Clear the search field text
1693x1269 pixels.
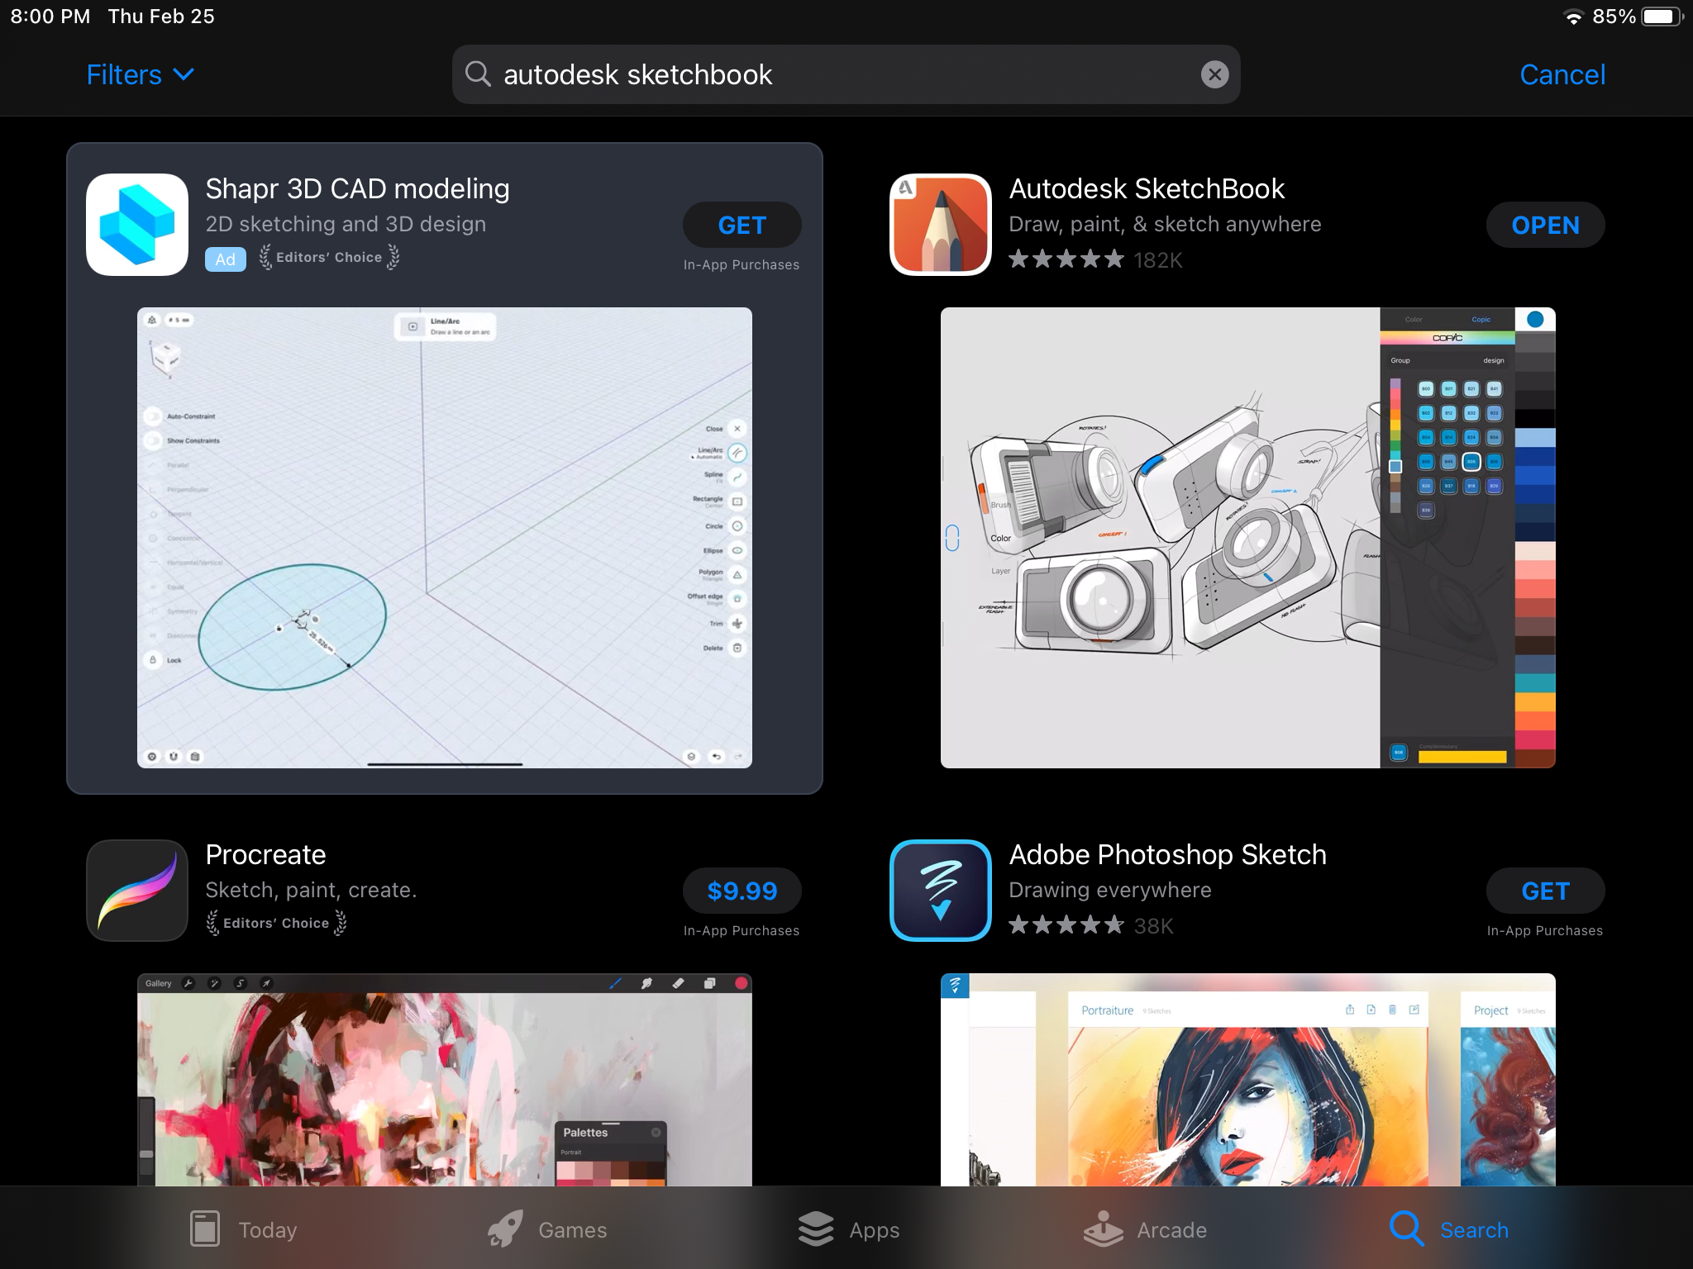coord(1214,74)
